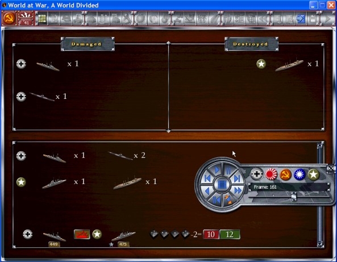
Task: Play the replay in reverse
Action: click(207, 191)
